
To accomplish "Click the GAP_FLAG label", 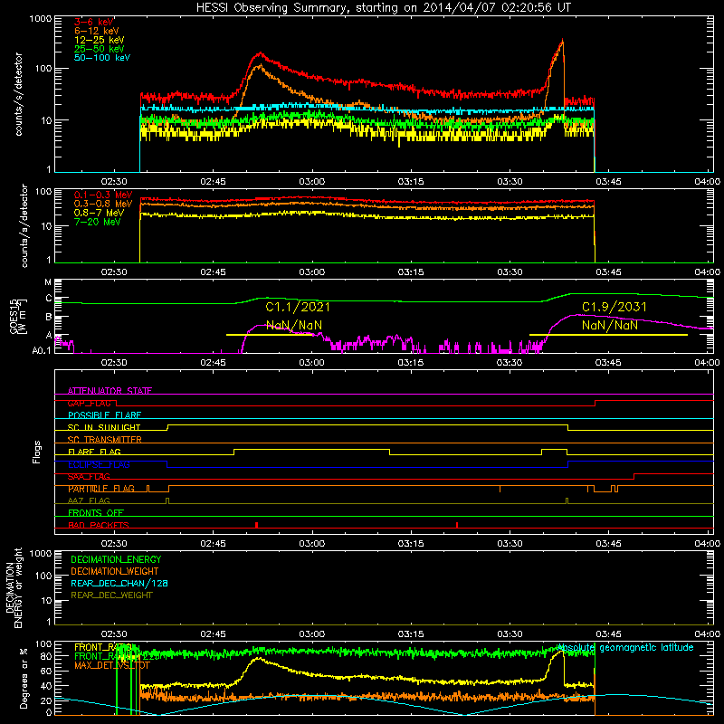I will pyautogui.click(x=89, y=403).
